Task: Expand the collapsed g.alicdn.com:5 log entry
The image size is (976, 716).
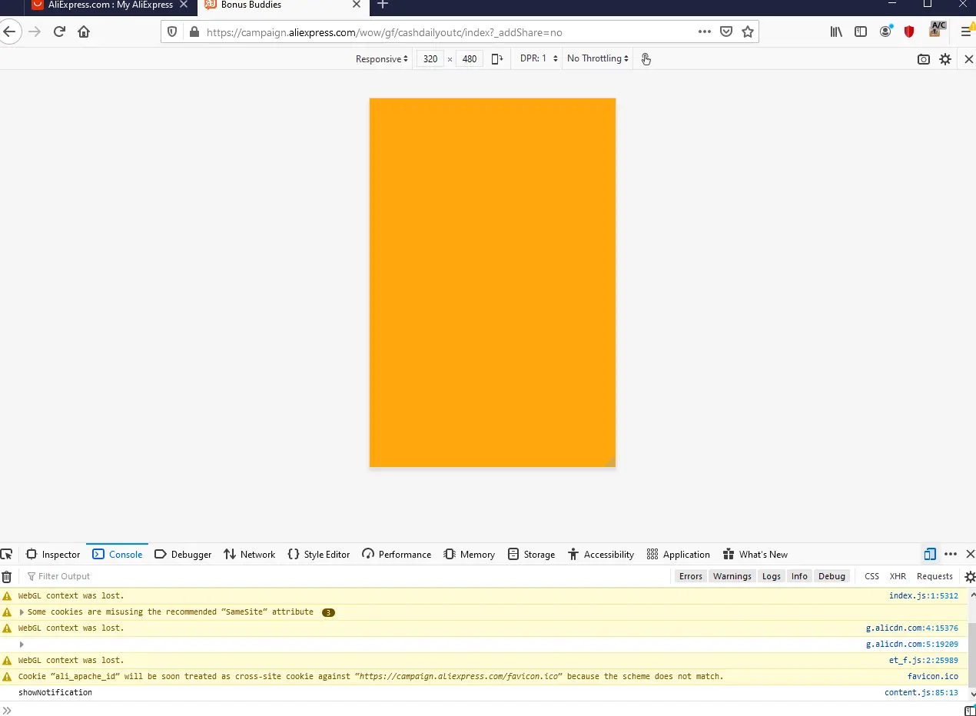Action: pos(22,645)
